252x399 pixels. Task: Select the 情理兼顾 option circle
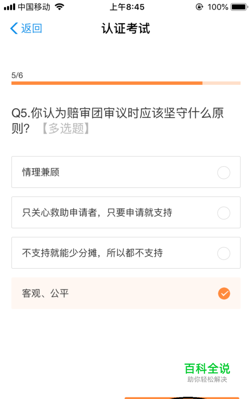tap(224, 173)
